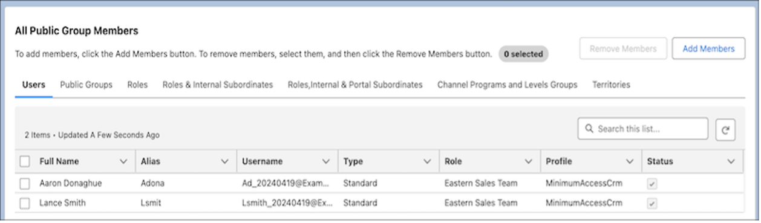Image resolution: width=761 pixels, height=223 pixels.
Task: Click the Remove Members button
Action: pyautogui.click(x=623, y=48)
